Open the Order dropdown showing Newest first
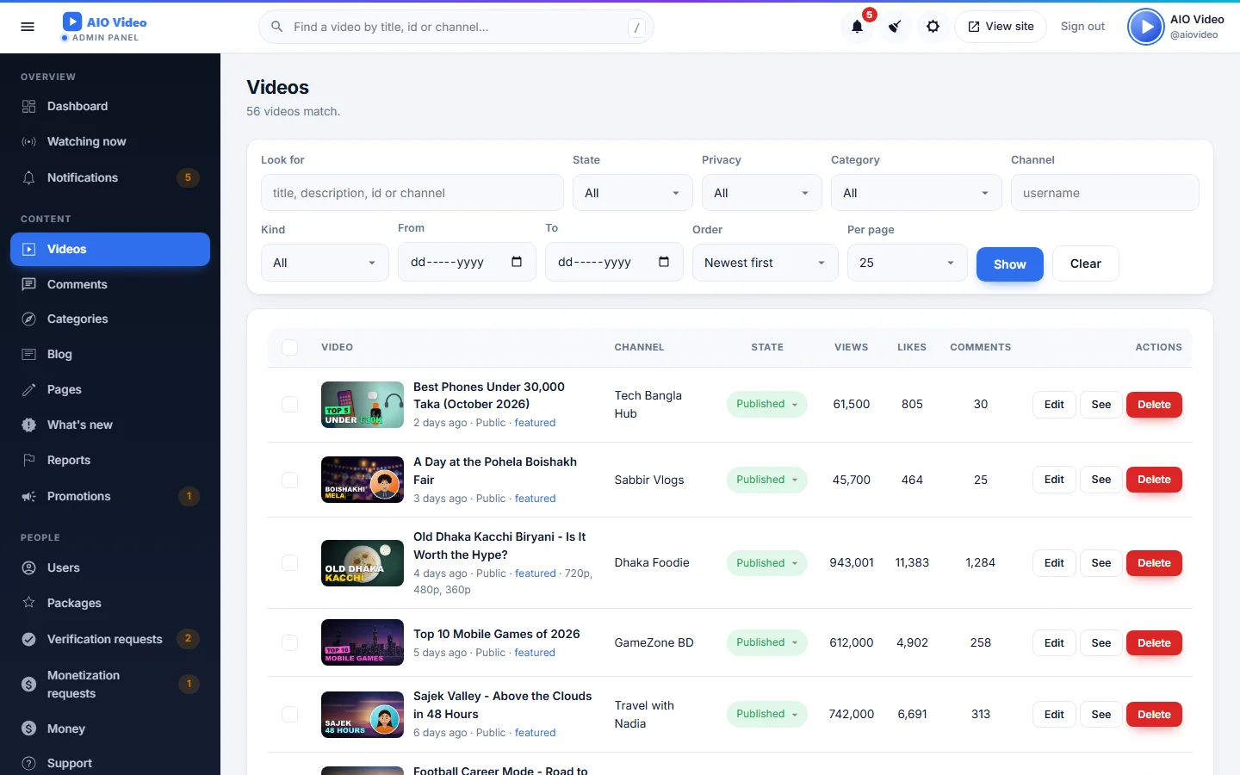This screenshot has height=775, width=1240. point(766,263)
